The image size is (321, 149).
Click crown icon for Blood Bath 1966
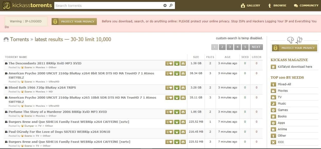coord(177,88)
